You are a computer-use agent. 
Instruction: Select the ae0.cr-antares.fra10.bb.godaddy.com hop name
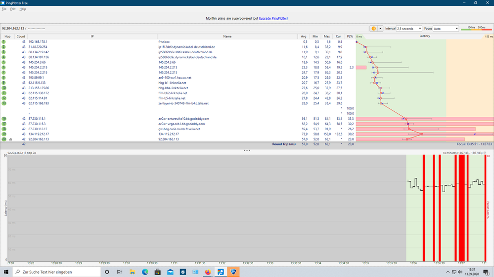coord(183,119)
